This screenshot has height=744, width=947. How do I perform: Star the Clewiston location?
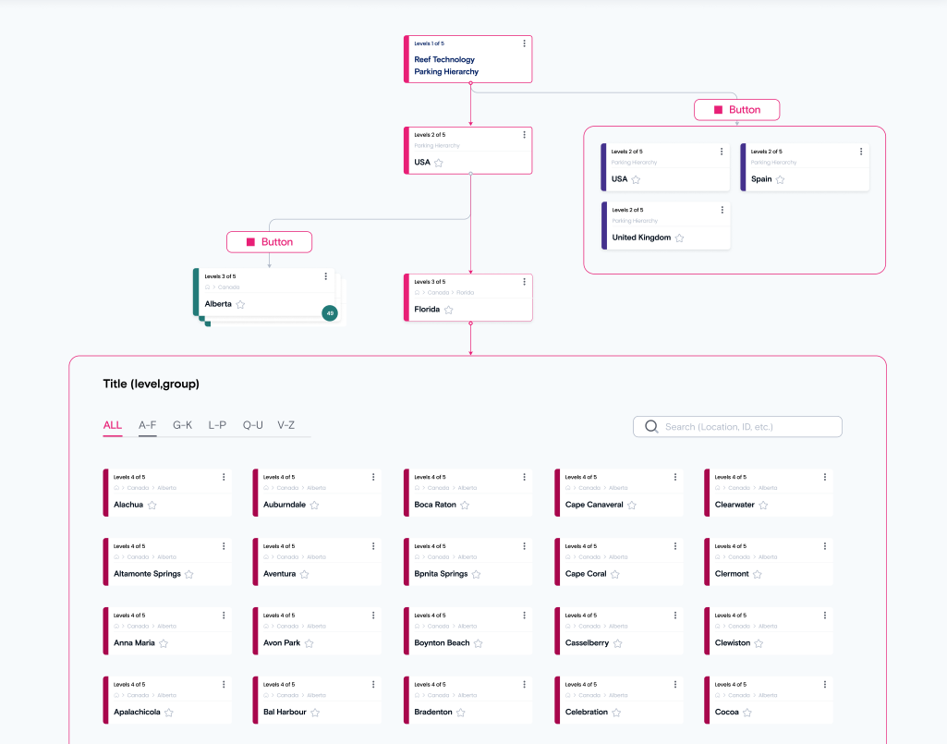(759, 643)
